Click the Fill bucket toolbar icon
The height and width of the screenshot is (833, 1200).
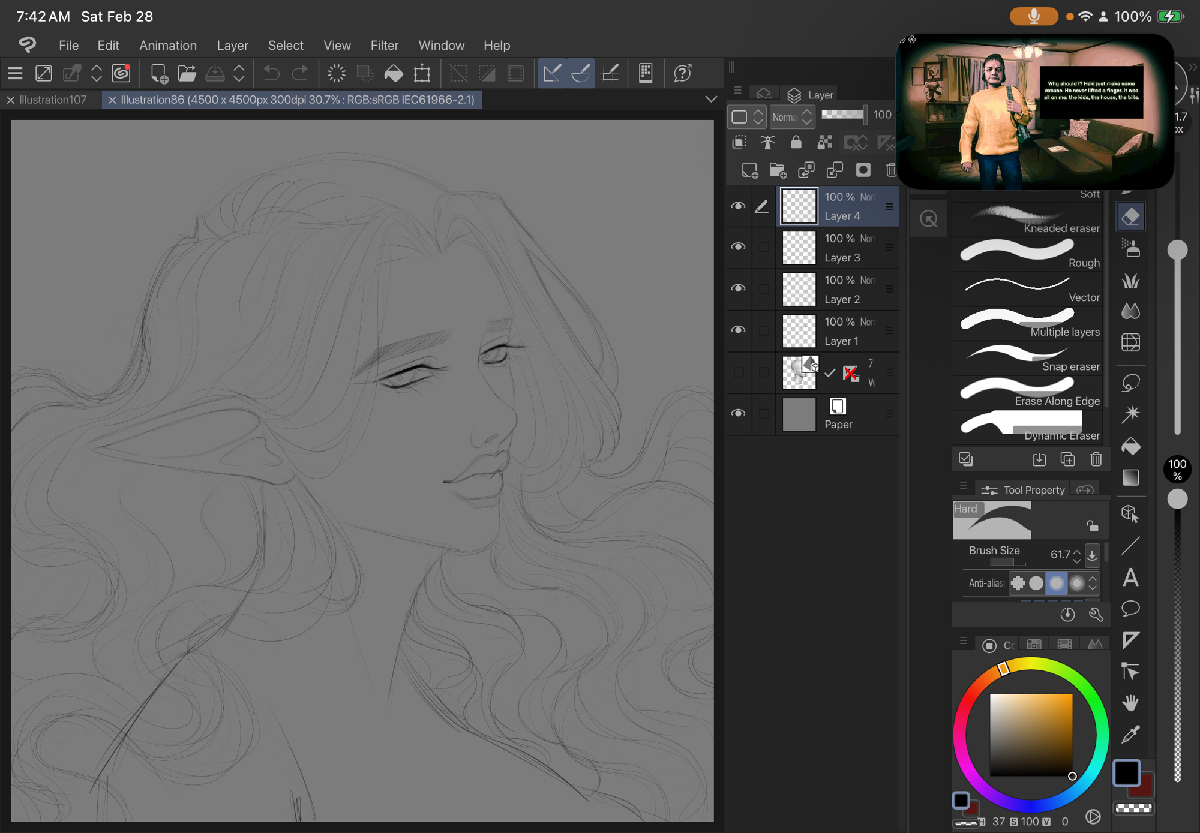click(394, 73)
